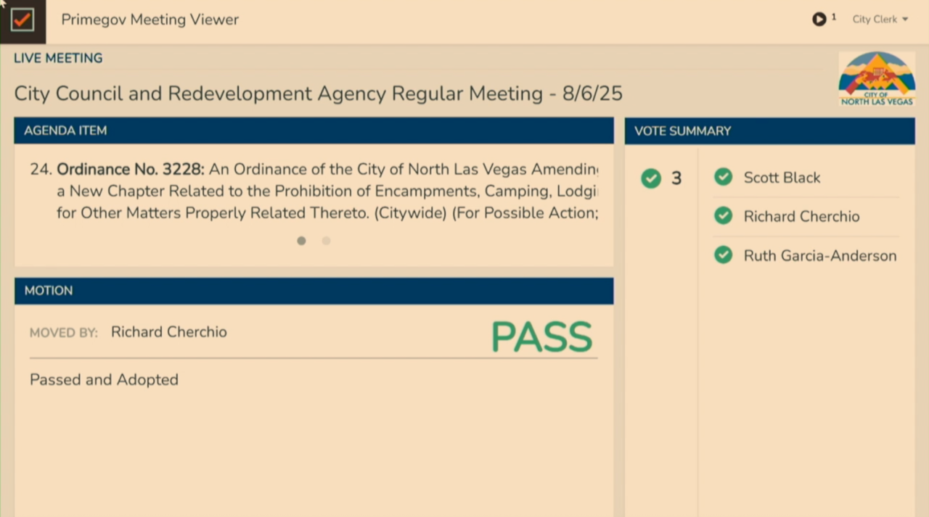Select the second agenda item carousel dot
Image resolution: width=929 pixels, height=517 pixels.
(326, 240)
